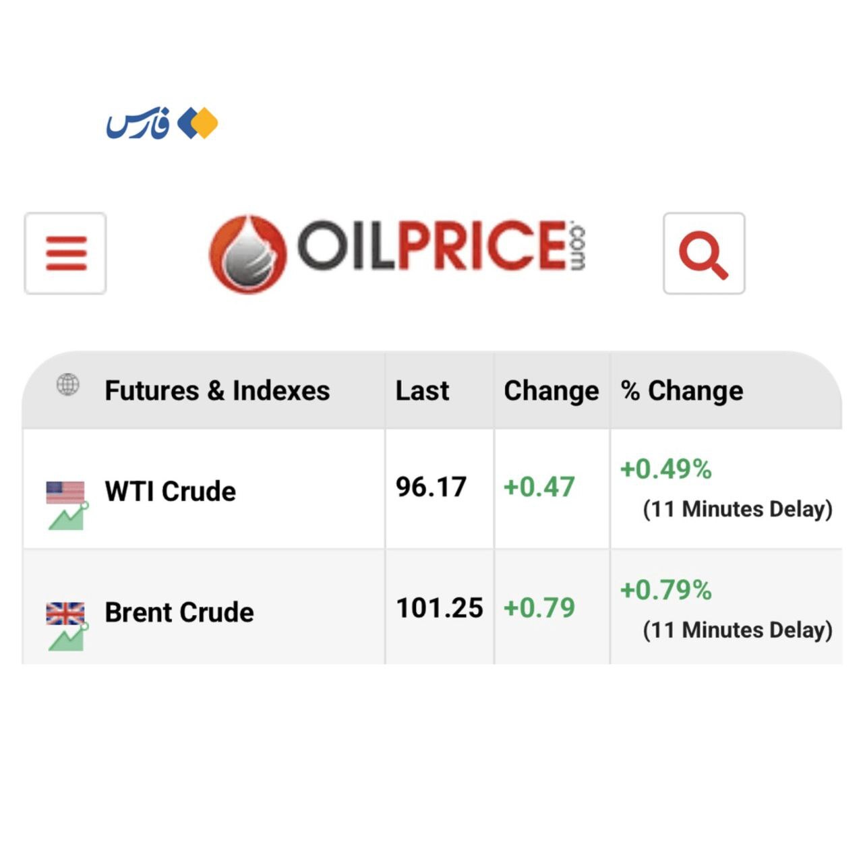Open the WTI Crude link
The height and width of the screenshot is (863, 863).
click(171, 492)
